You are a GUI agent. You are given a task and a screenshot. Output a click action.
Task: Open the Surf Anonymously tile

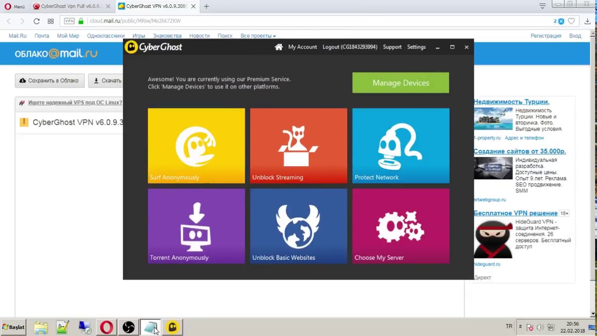pyautogui.click(x=196, y=146)
